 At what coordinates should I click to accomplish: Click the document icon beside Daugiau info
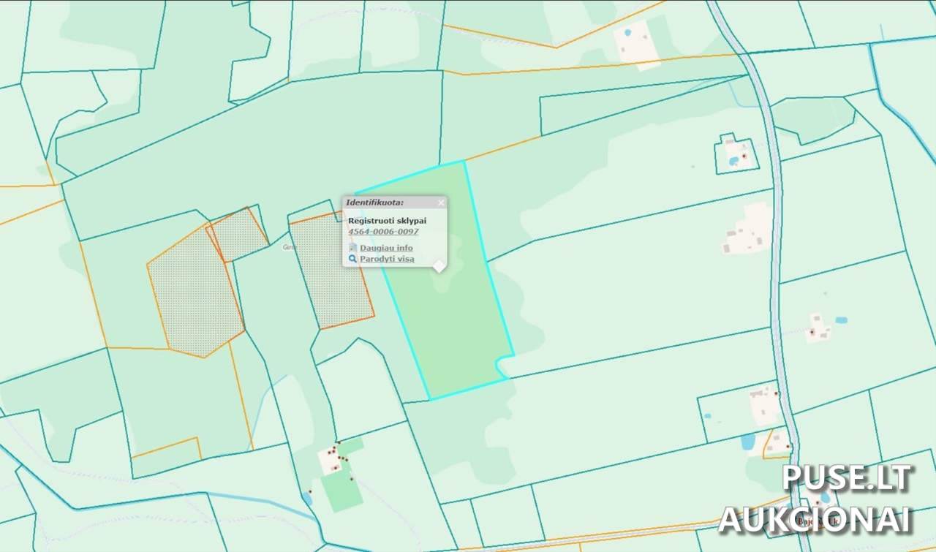[x=352, y=248]
